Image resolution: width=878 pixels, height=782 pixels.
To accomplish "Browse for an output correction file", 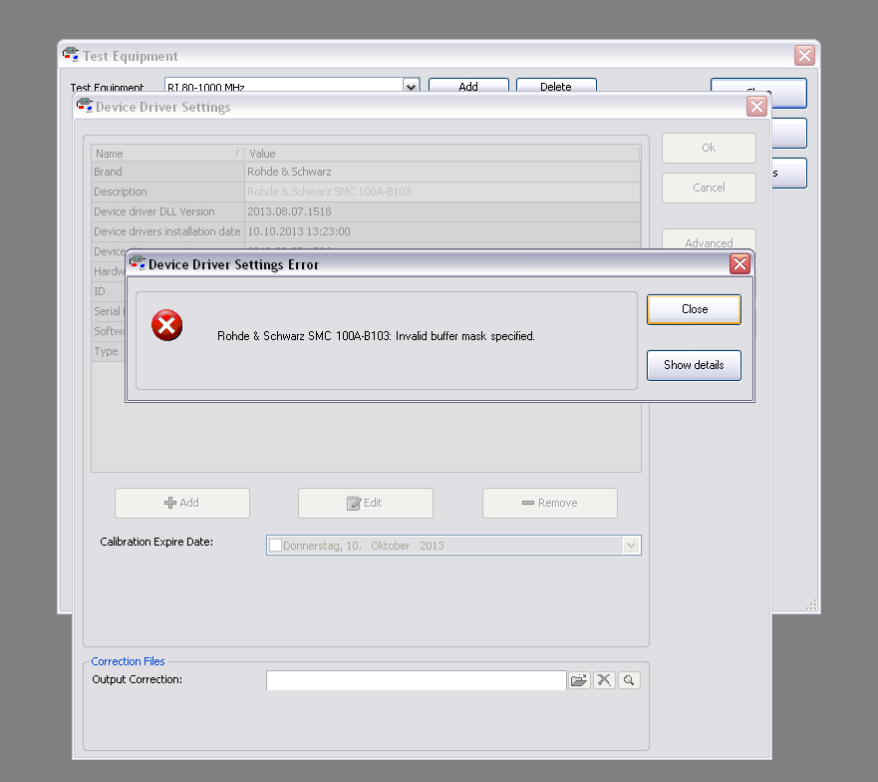I will pyautogui.click(x=579, y=680).
